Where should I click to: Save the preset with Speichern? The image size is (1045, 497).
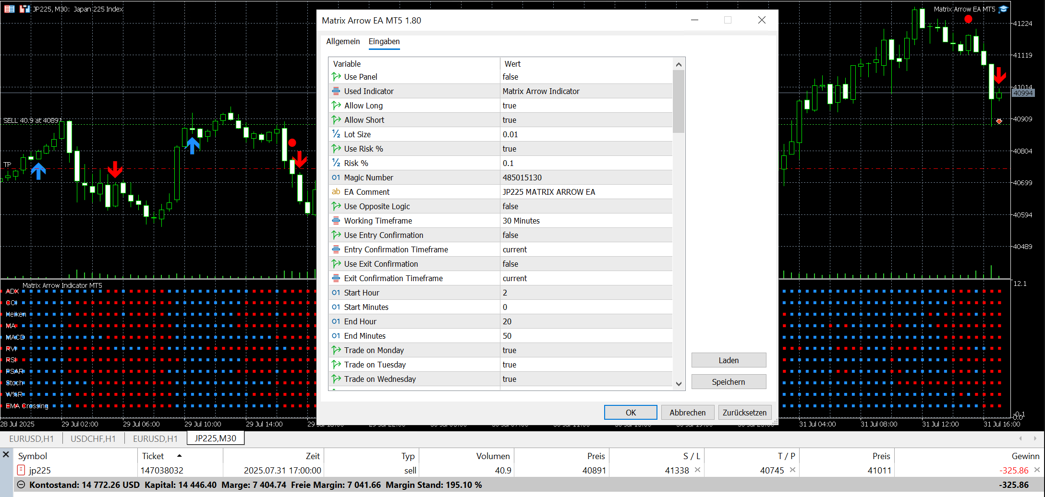pos(729,382)
